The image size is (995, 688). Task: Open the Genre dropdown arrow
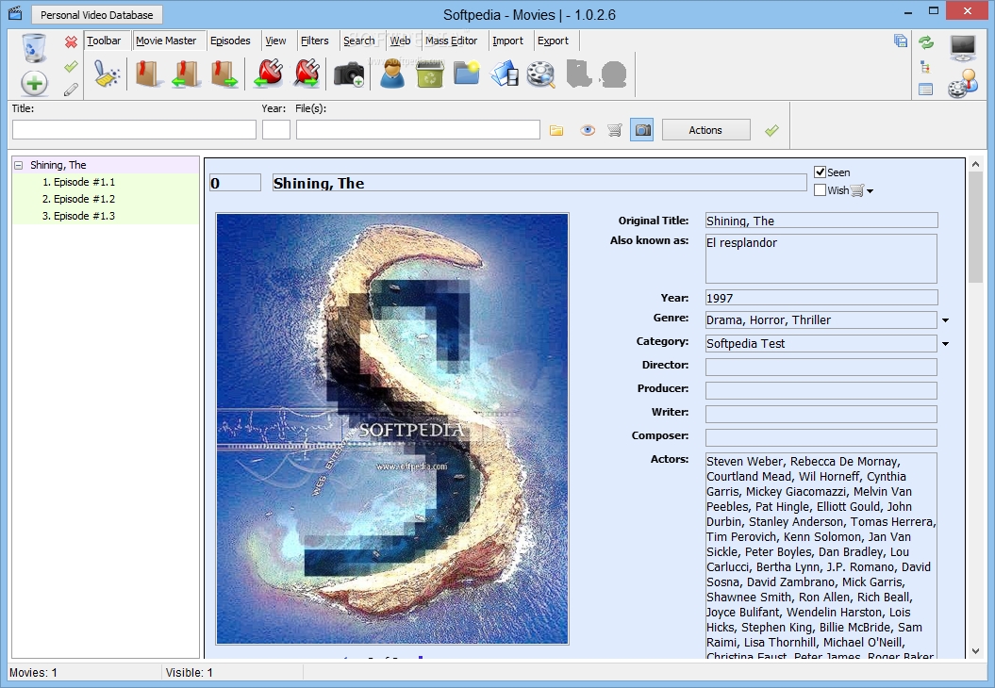(x=946, y=320)
